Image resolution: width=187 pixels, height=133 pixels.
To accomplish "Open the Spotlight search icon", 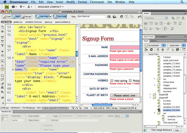I will click(x=182, y=2).
